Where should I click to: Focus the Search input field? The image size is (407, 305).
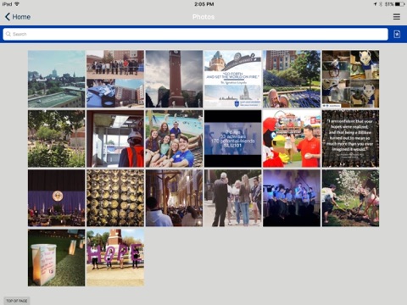pos(195,34)
